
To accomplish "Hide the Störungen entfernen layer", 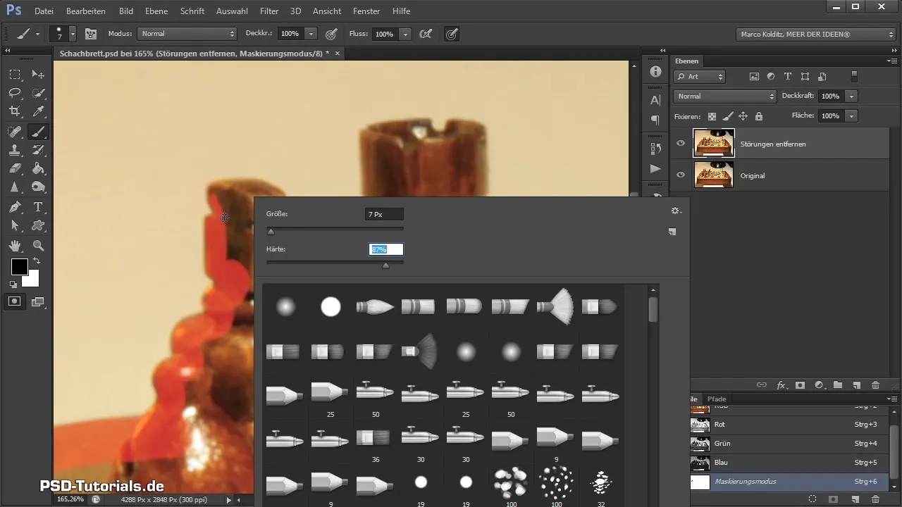I will [x=681, y=144].
